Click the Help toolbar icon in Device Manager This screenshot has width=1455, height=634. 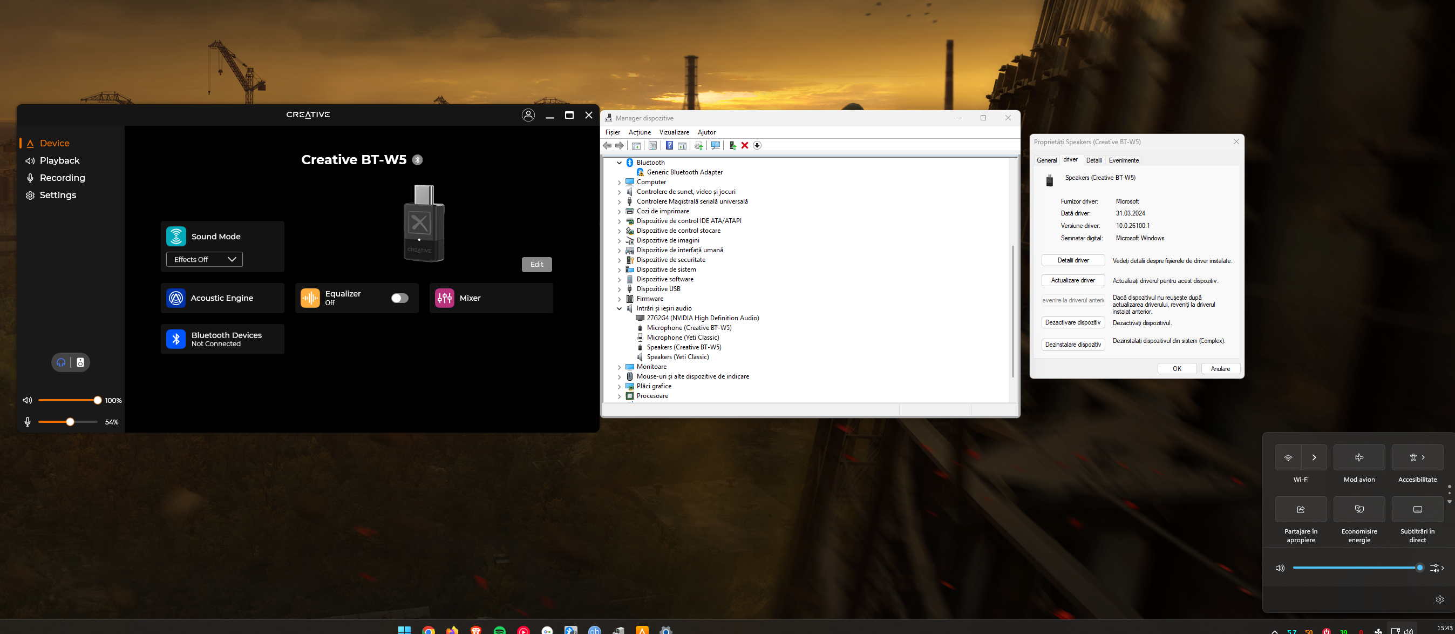pyautogui.click(x=669, y=146)
